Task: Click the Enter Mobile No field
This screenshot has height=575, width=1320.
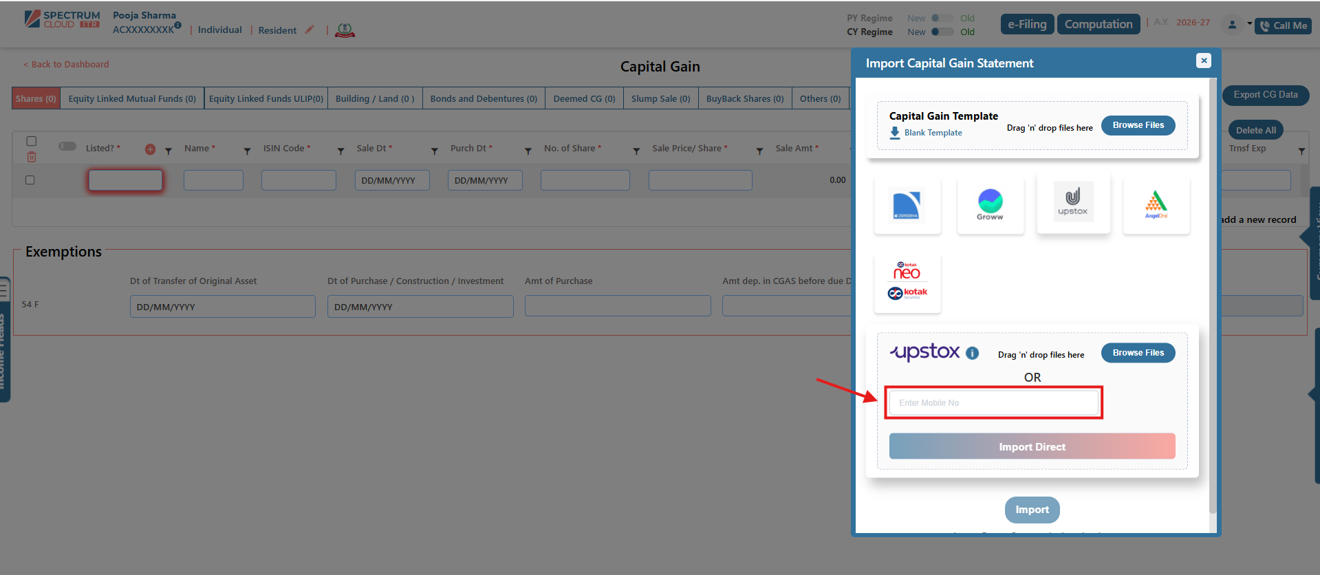Action: 993,403
